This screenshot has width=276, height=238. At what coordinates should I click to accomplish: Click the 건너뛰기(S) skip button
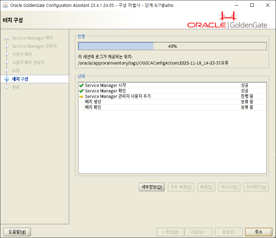256,187
